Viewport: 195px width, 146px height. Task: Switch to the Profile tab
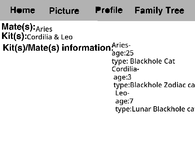pos(109,10)
